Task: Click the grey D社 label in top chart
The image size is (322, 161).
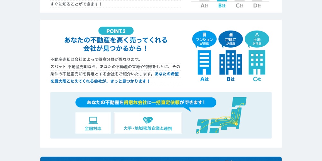Action: (257, 6)
